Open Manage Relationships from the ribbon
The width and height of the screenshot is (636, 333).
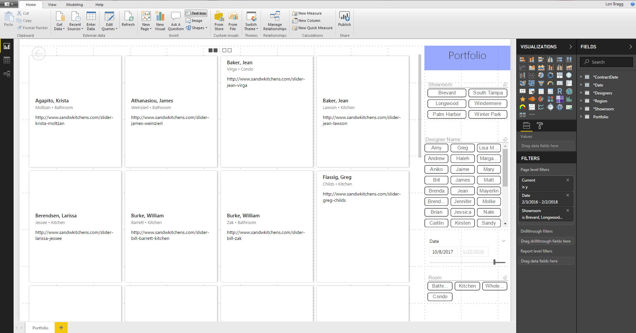point(275,21)
